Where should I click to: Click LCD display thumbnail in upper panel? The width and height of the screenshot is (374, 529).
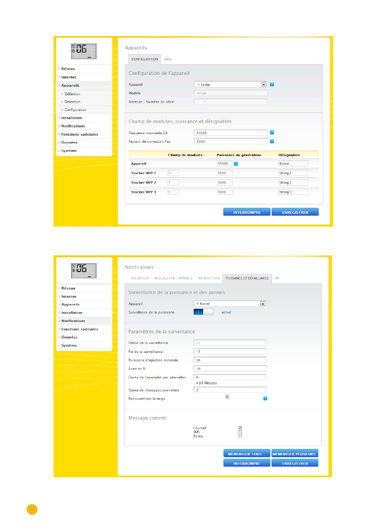point(84,51)
